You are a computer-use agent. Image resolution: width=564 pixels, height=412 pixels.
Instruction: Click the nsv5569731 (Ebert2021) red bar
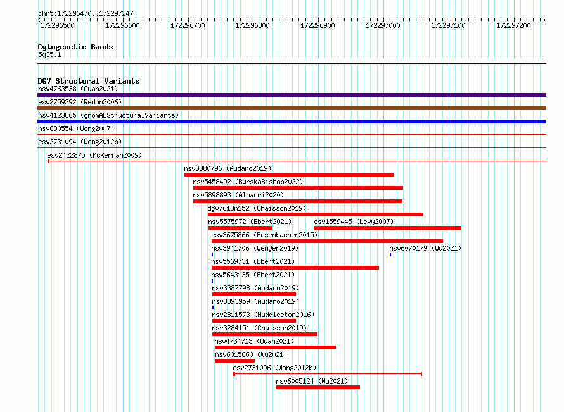click(295, 268)
